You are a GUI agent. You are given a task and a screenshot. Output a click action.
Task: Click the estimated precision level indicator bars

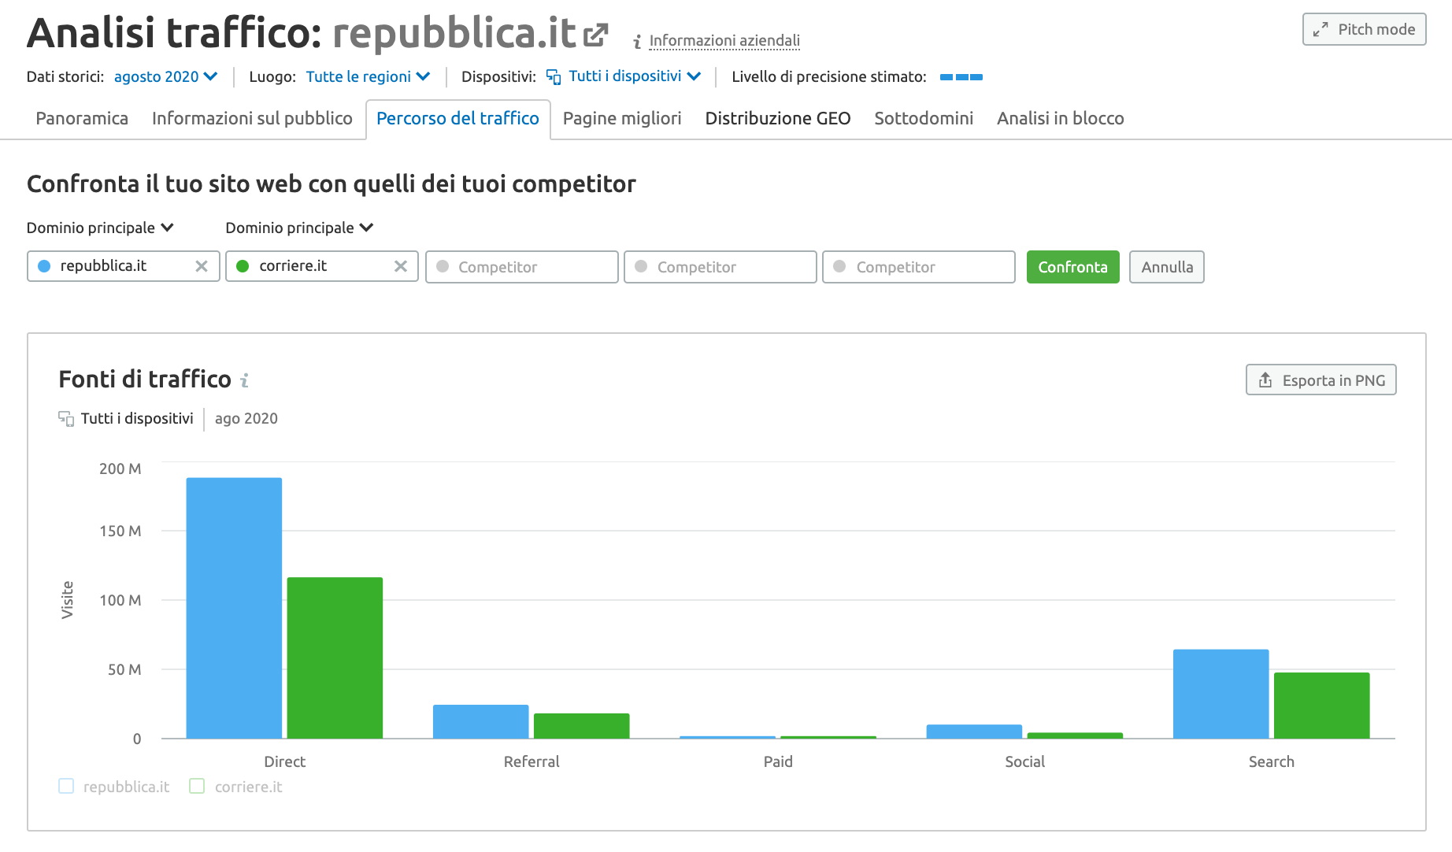point(961,77)
